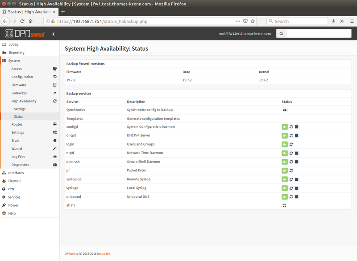Restart the openssh Secure Shell Daemon

click(291, 162)
